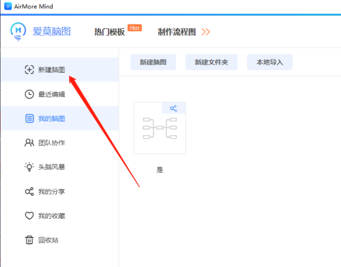This screenshot has height=267, width=341.
Task: Click the AirMore Mind title text
Action: tap(34, 6)
